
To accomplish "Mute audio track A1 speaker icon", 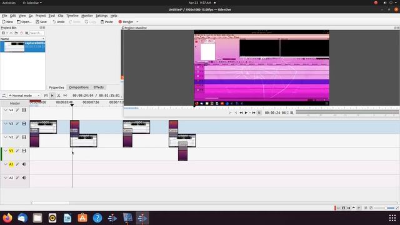I will (x=24, y=164).
